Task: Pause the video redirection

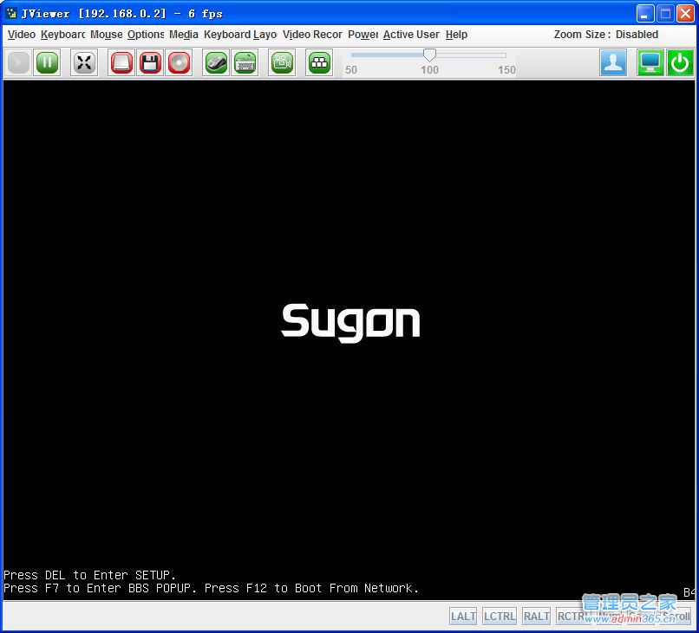Action: pos(47,62)
